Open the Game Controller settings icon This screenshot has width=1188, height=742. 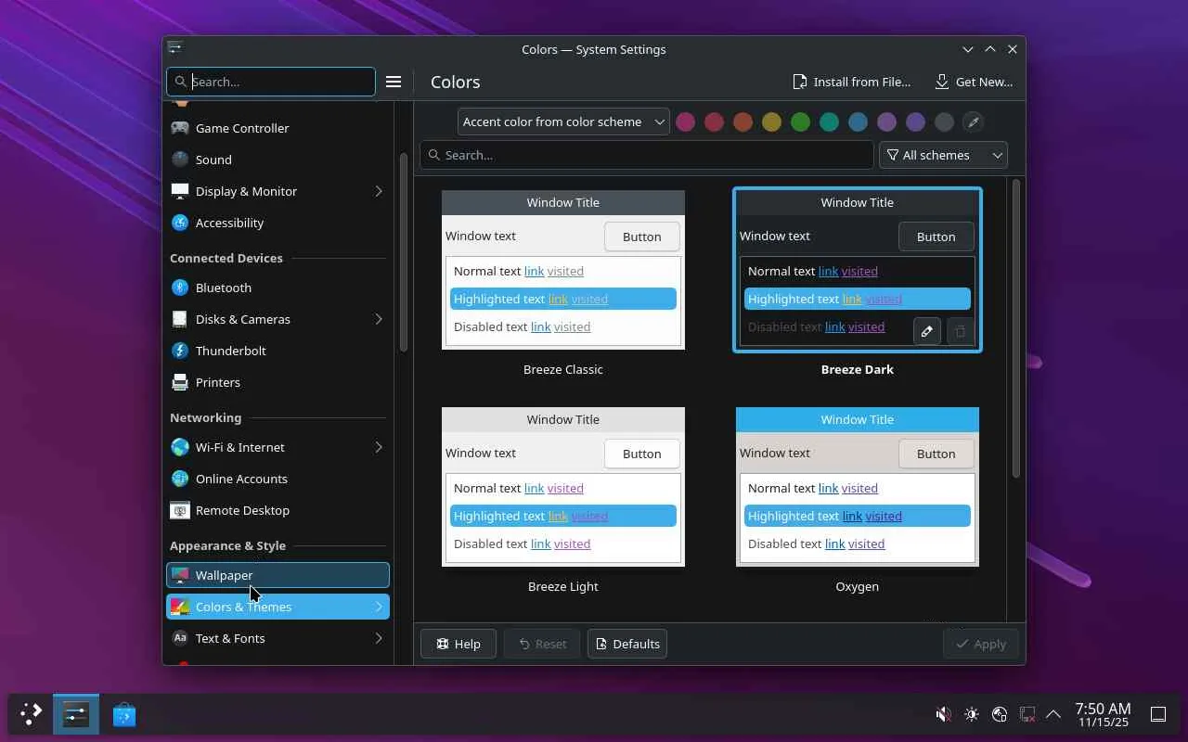[x=180, y=128]
